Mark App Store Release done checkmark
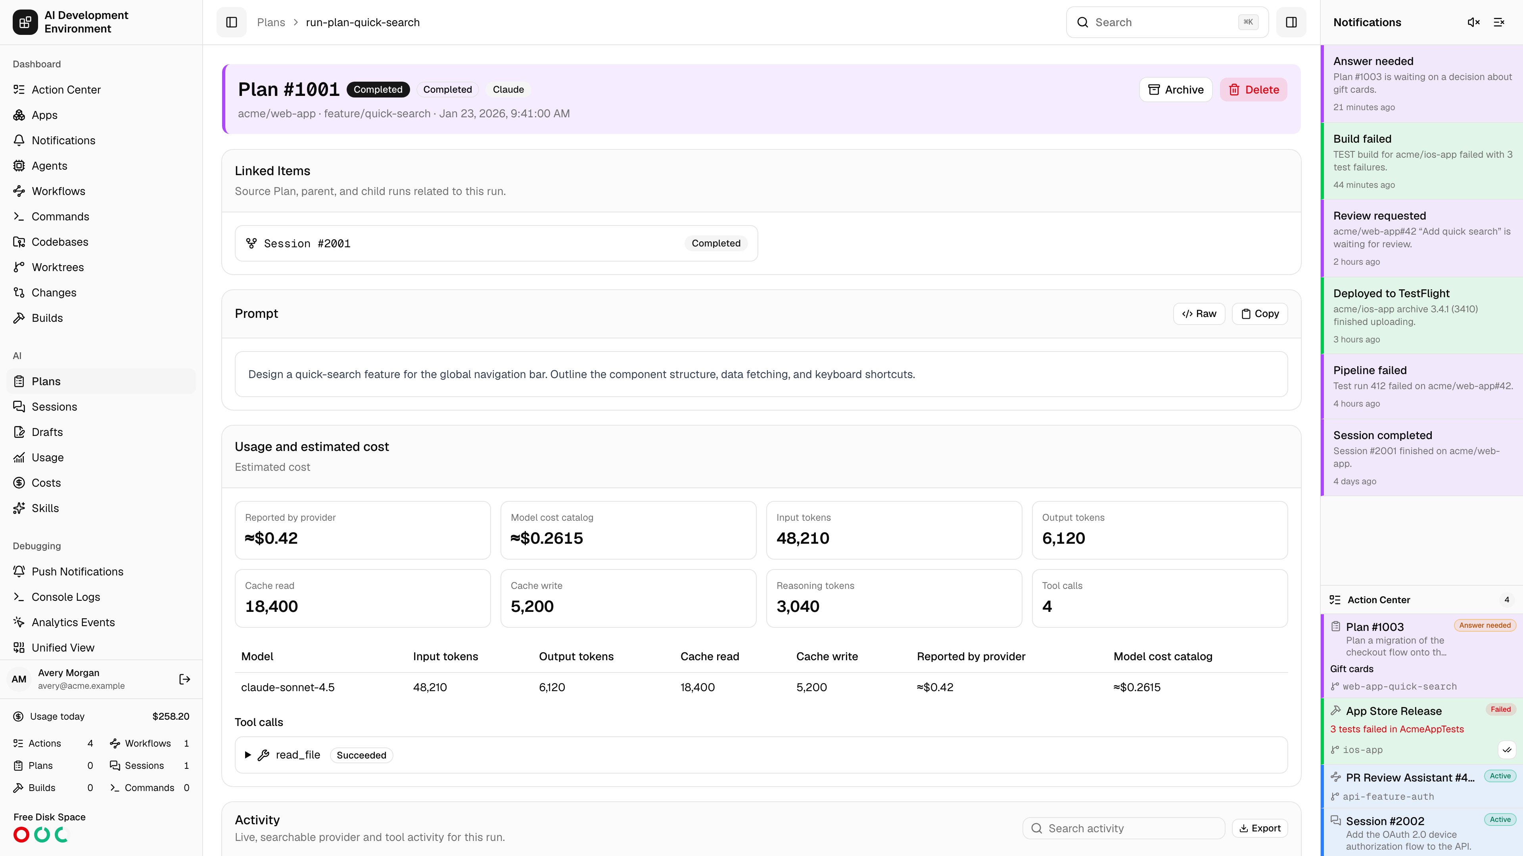 [1507, 750]
